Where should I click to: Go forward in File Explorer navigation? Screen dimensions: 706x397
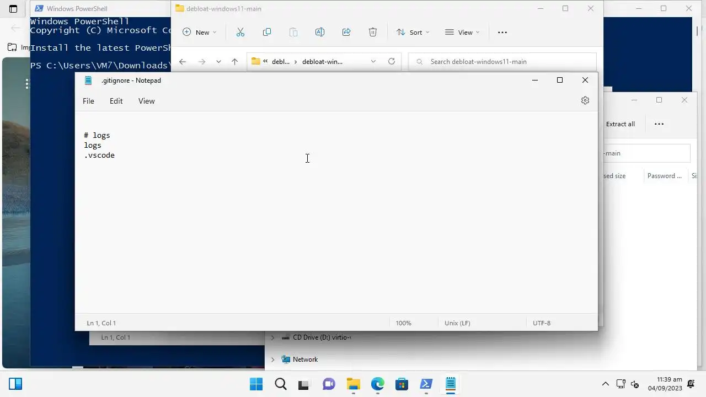click(202, 62)
